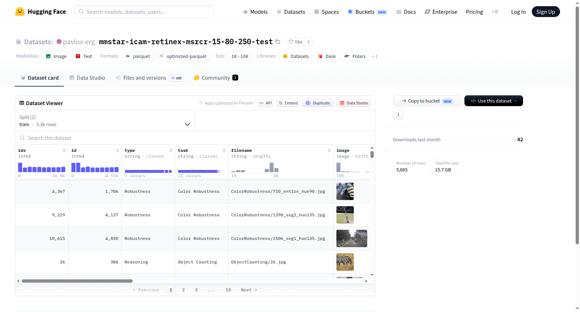Click the Datasets stack icon beside the title
The image size is (580, 312).
pos(18,42)
